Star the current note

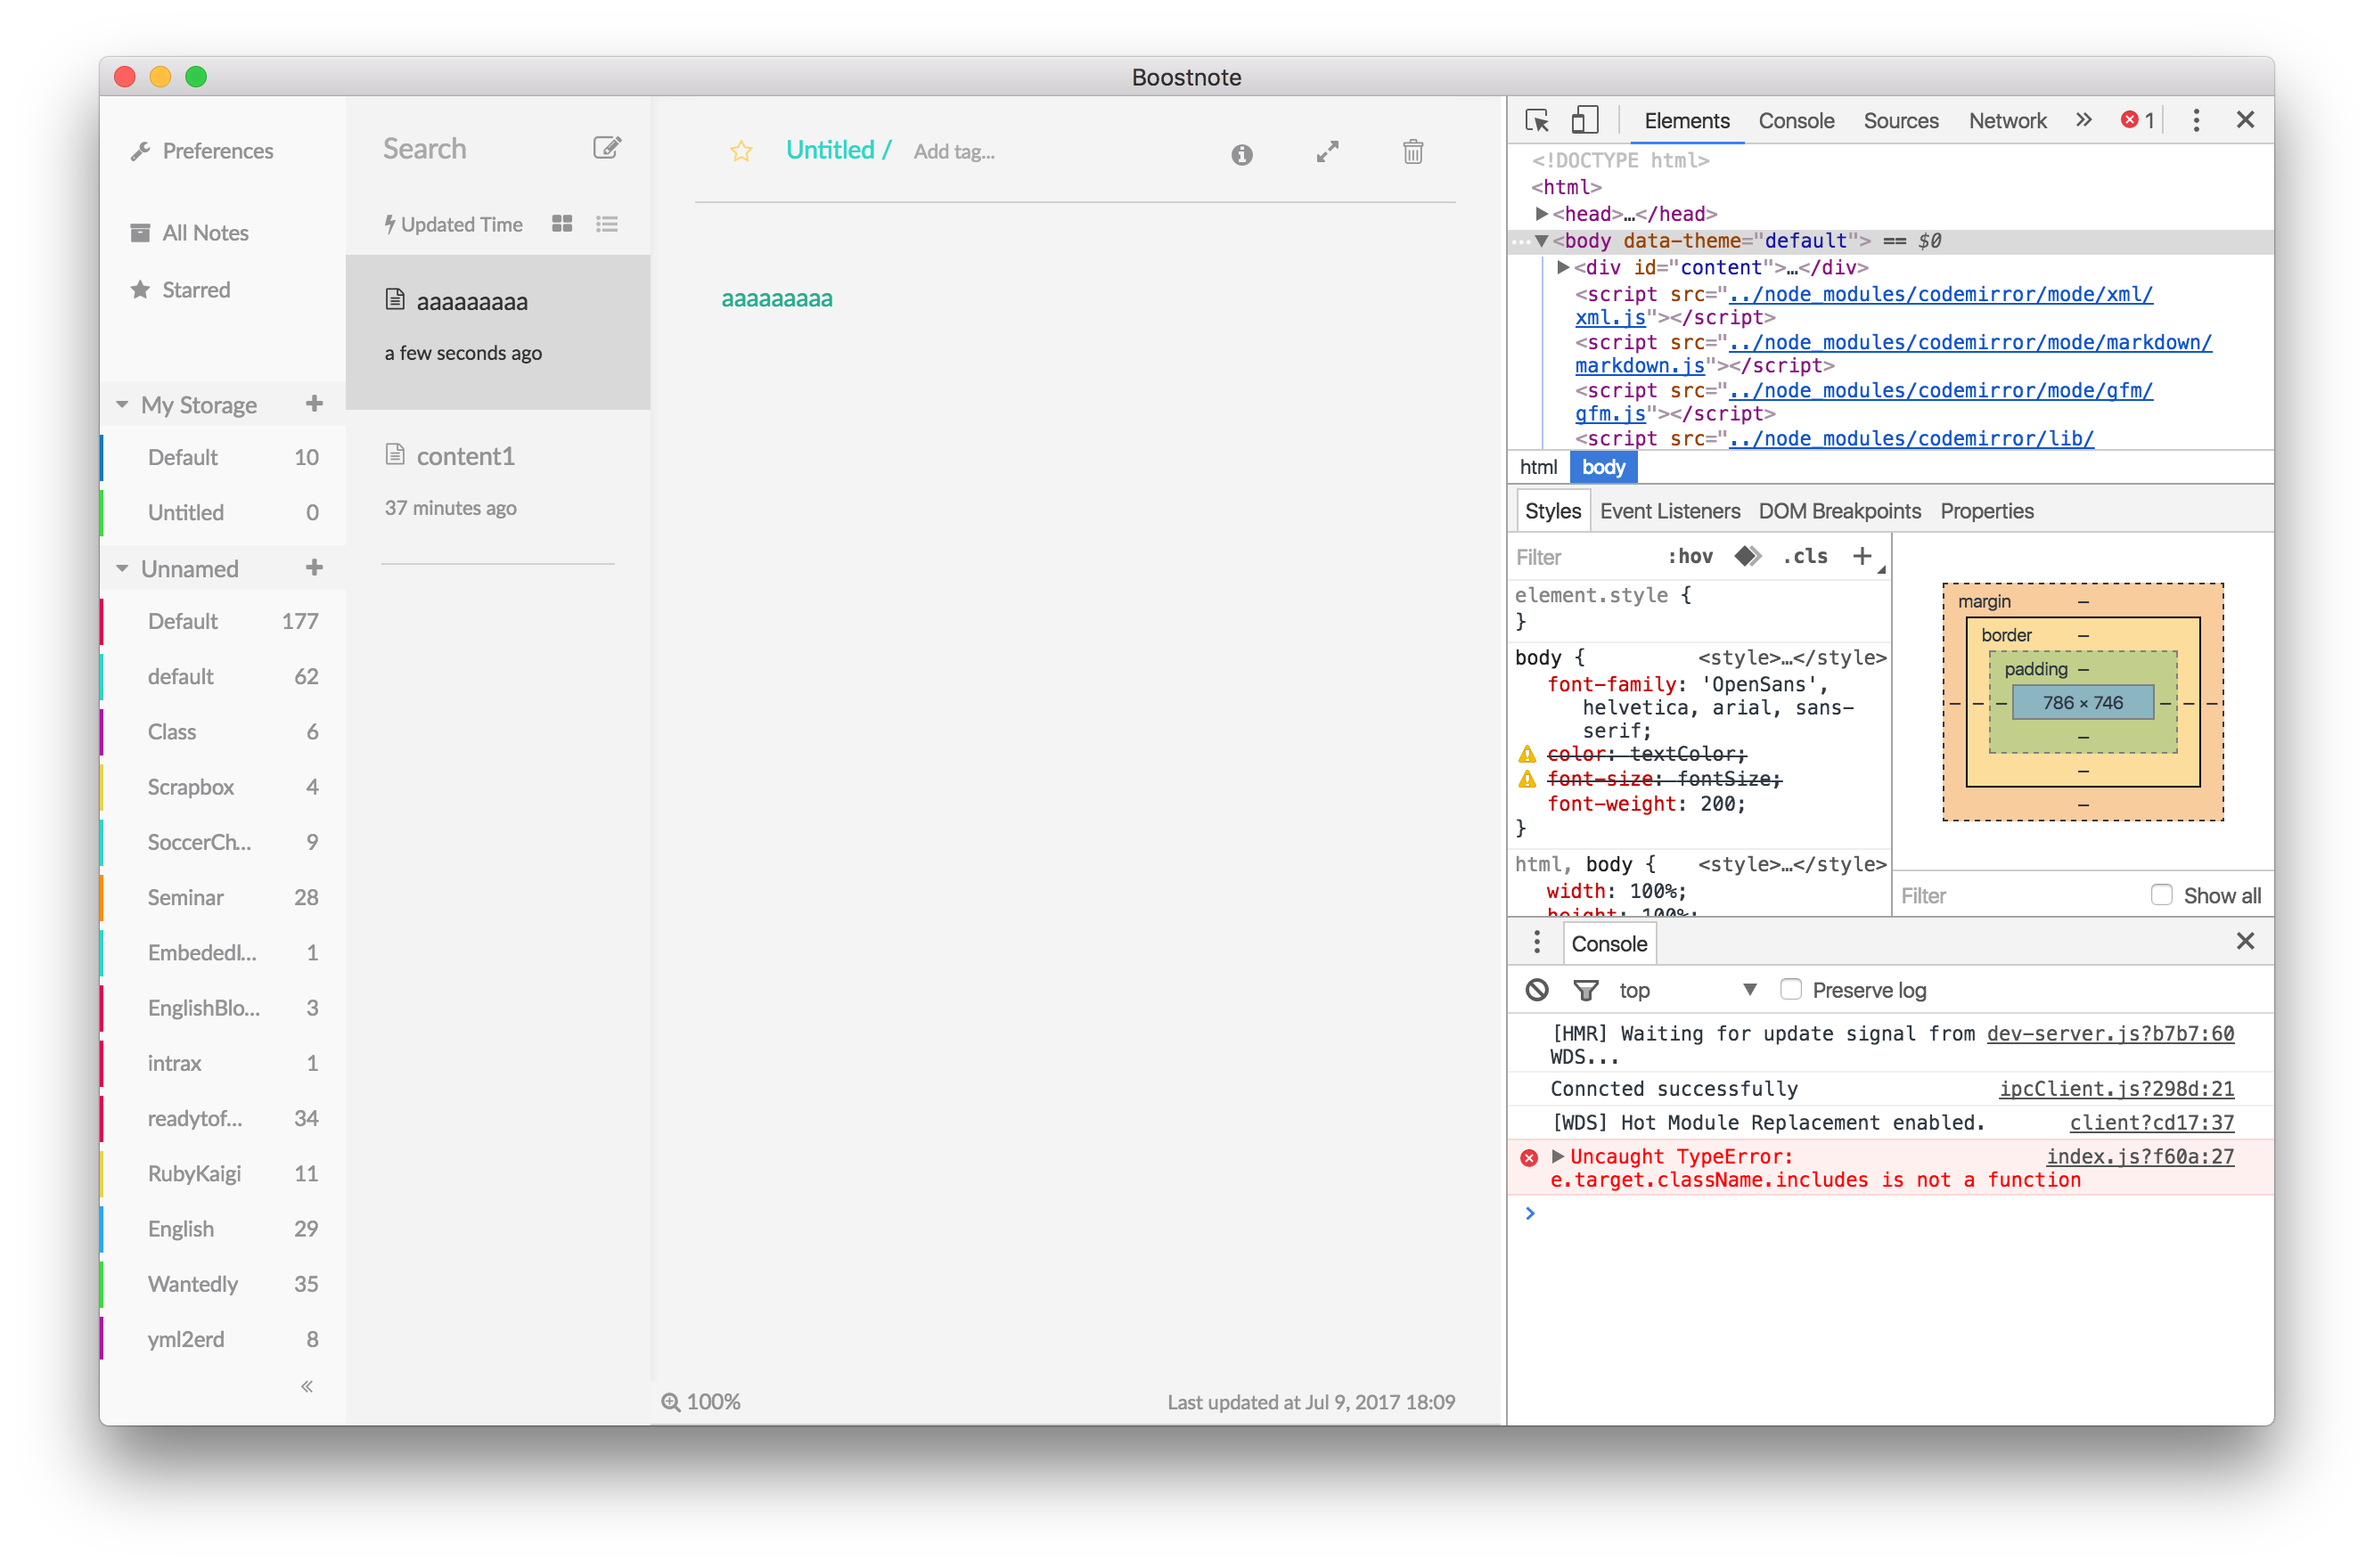click(741, 151)
